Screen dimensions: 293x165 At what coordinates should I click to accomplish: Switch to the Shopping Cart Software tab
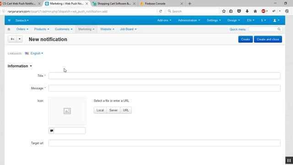point(114,4)
